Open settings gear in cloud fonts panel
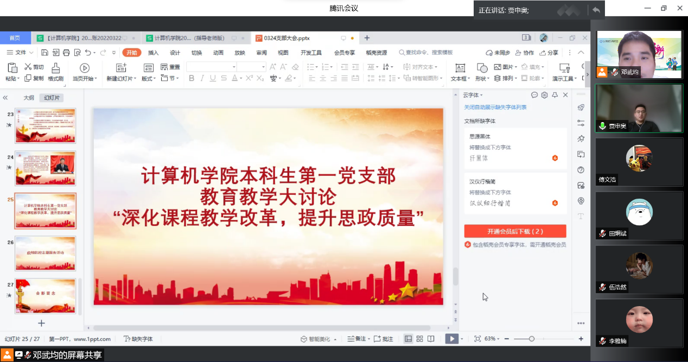This screenshot has width=688, height=362. pyautogui.click(x=544, y=95)
